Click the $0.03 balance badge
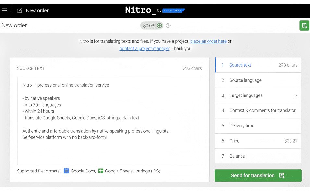Screen dimensions: 310x191 (149, 26)
